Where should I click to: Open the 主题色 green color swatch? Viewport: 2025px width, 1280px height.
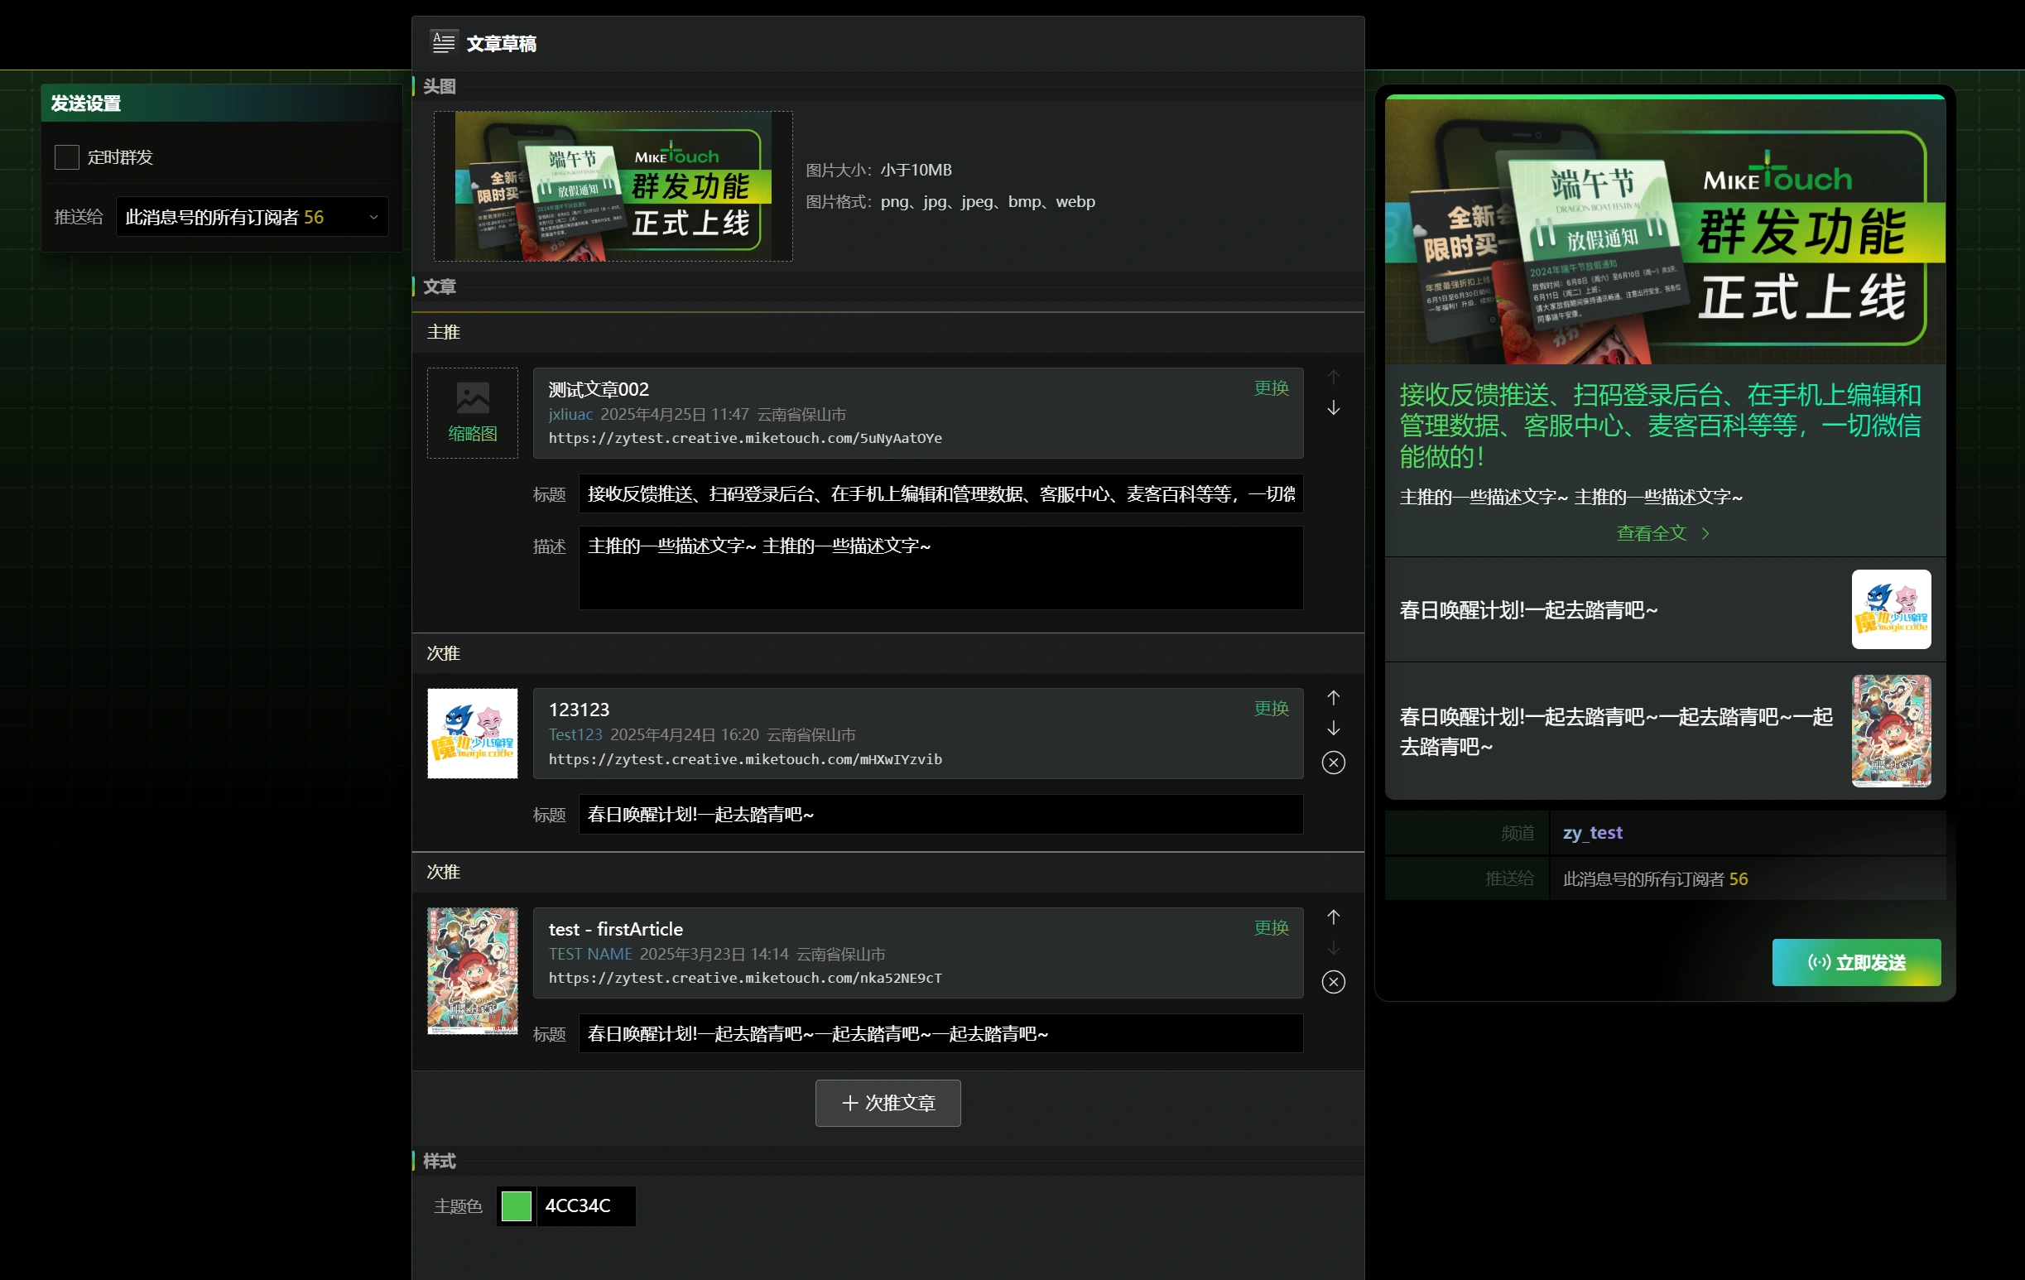(x=516, y=1205)
